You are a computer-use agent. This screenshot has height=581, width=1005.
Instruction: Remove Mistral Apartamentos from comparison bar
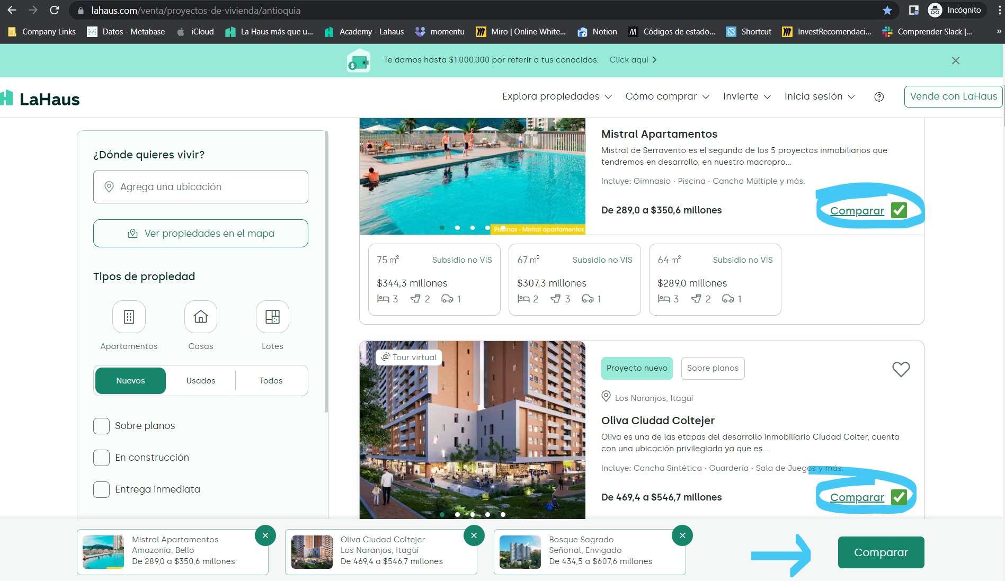tap(265, 535)
